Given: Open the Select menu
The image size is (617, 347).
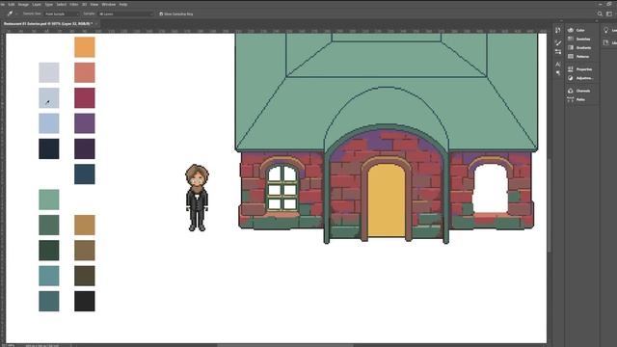Looking at the screenshot, I should (62, 4).
